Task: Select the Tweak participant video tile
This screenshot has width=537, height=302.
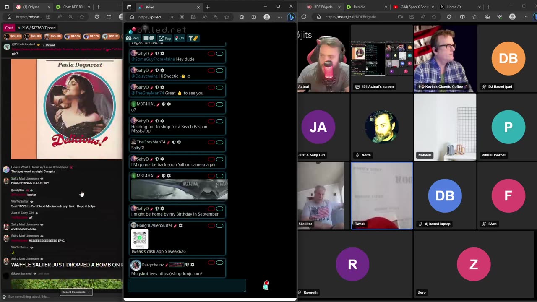Action: (x=381, y=196)
